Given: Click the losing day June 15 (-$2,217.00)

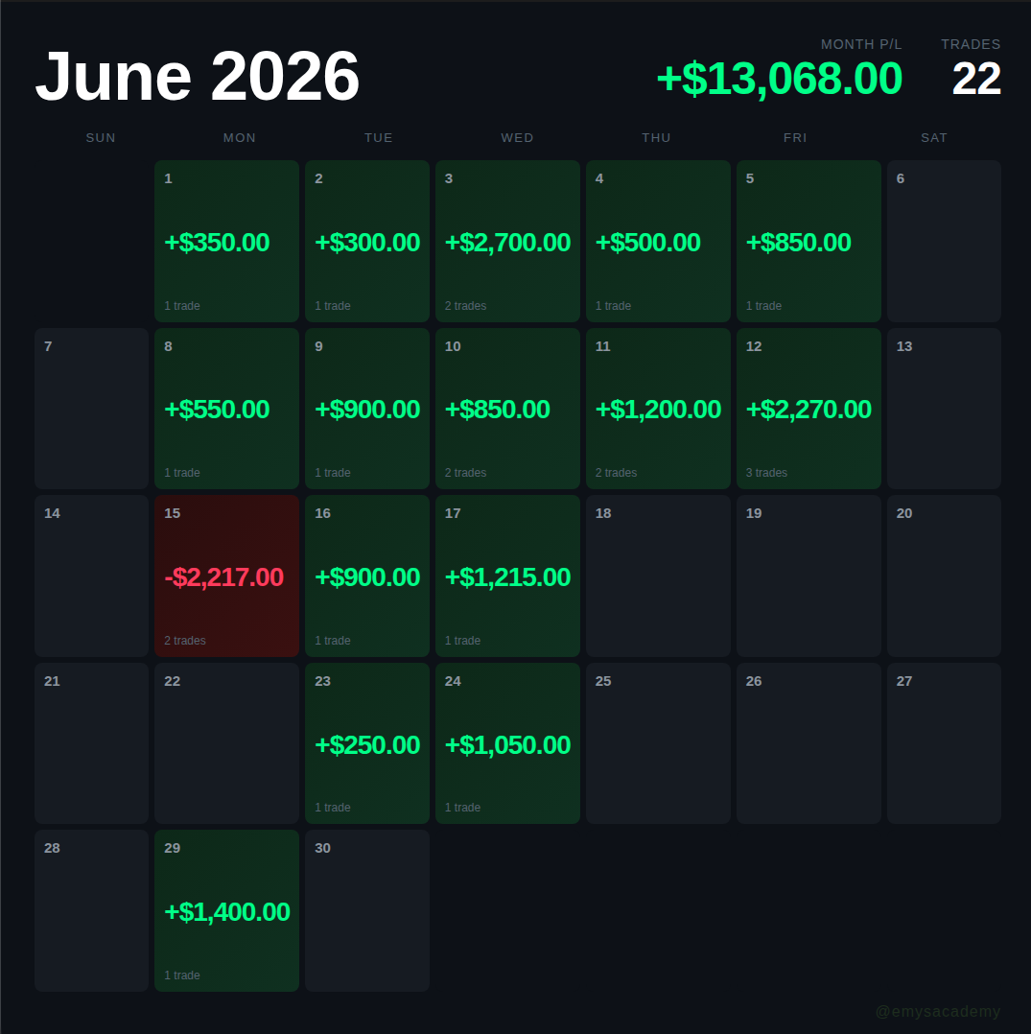Looking at the screenshot, I should pyautogui.click(x=226, y=576).
